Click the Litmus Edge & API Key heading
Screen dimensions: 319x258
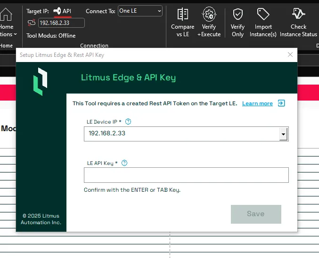point(128,78)
